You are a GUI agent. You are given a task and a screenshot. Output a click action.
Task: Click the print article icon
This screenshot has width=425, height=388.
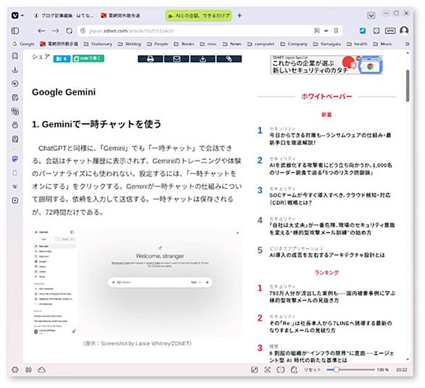(150, 59)
